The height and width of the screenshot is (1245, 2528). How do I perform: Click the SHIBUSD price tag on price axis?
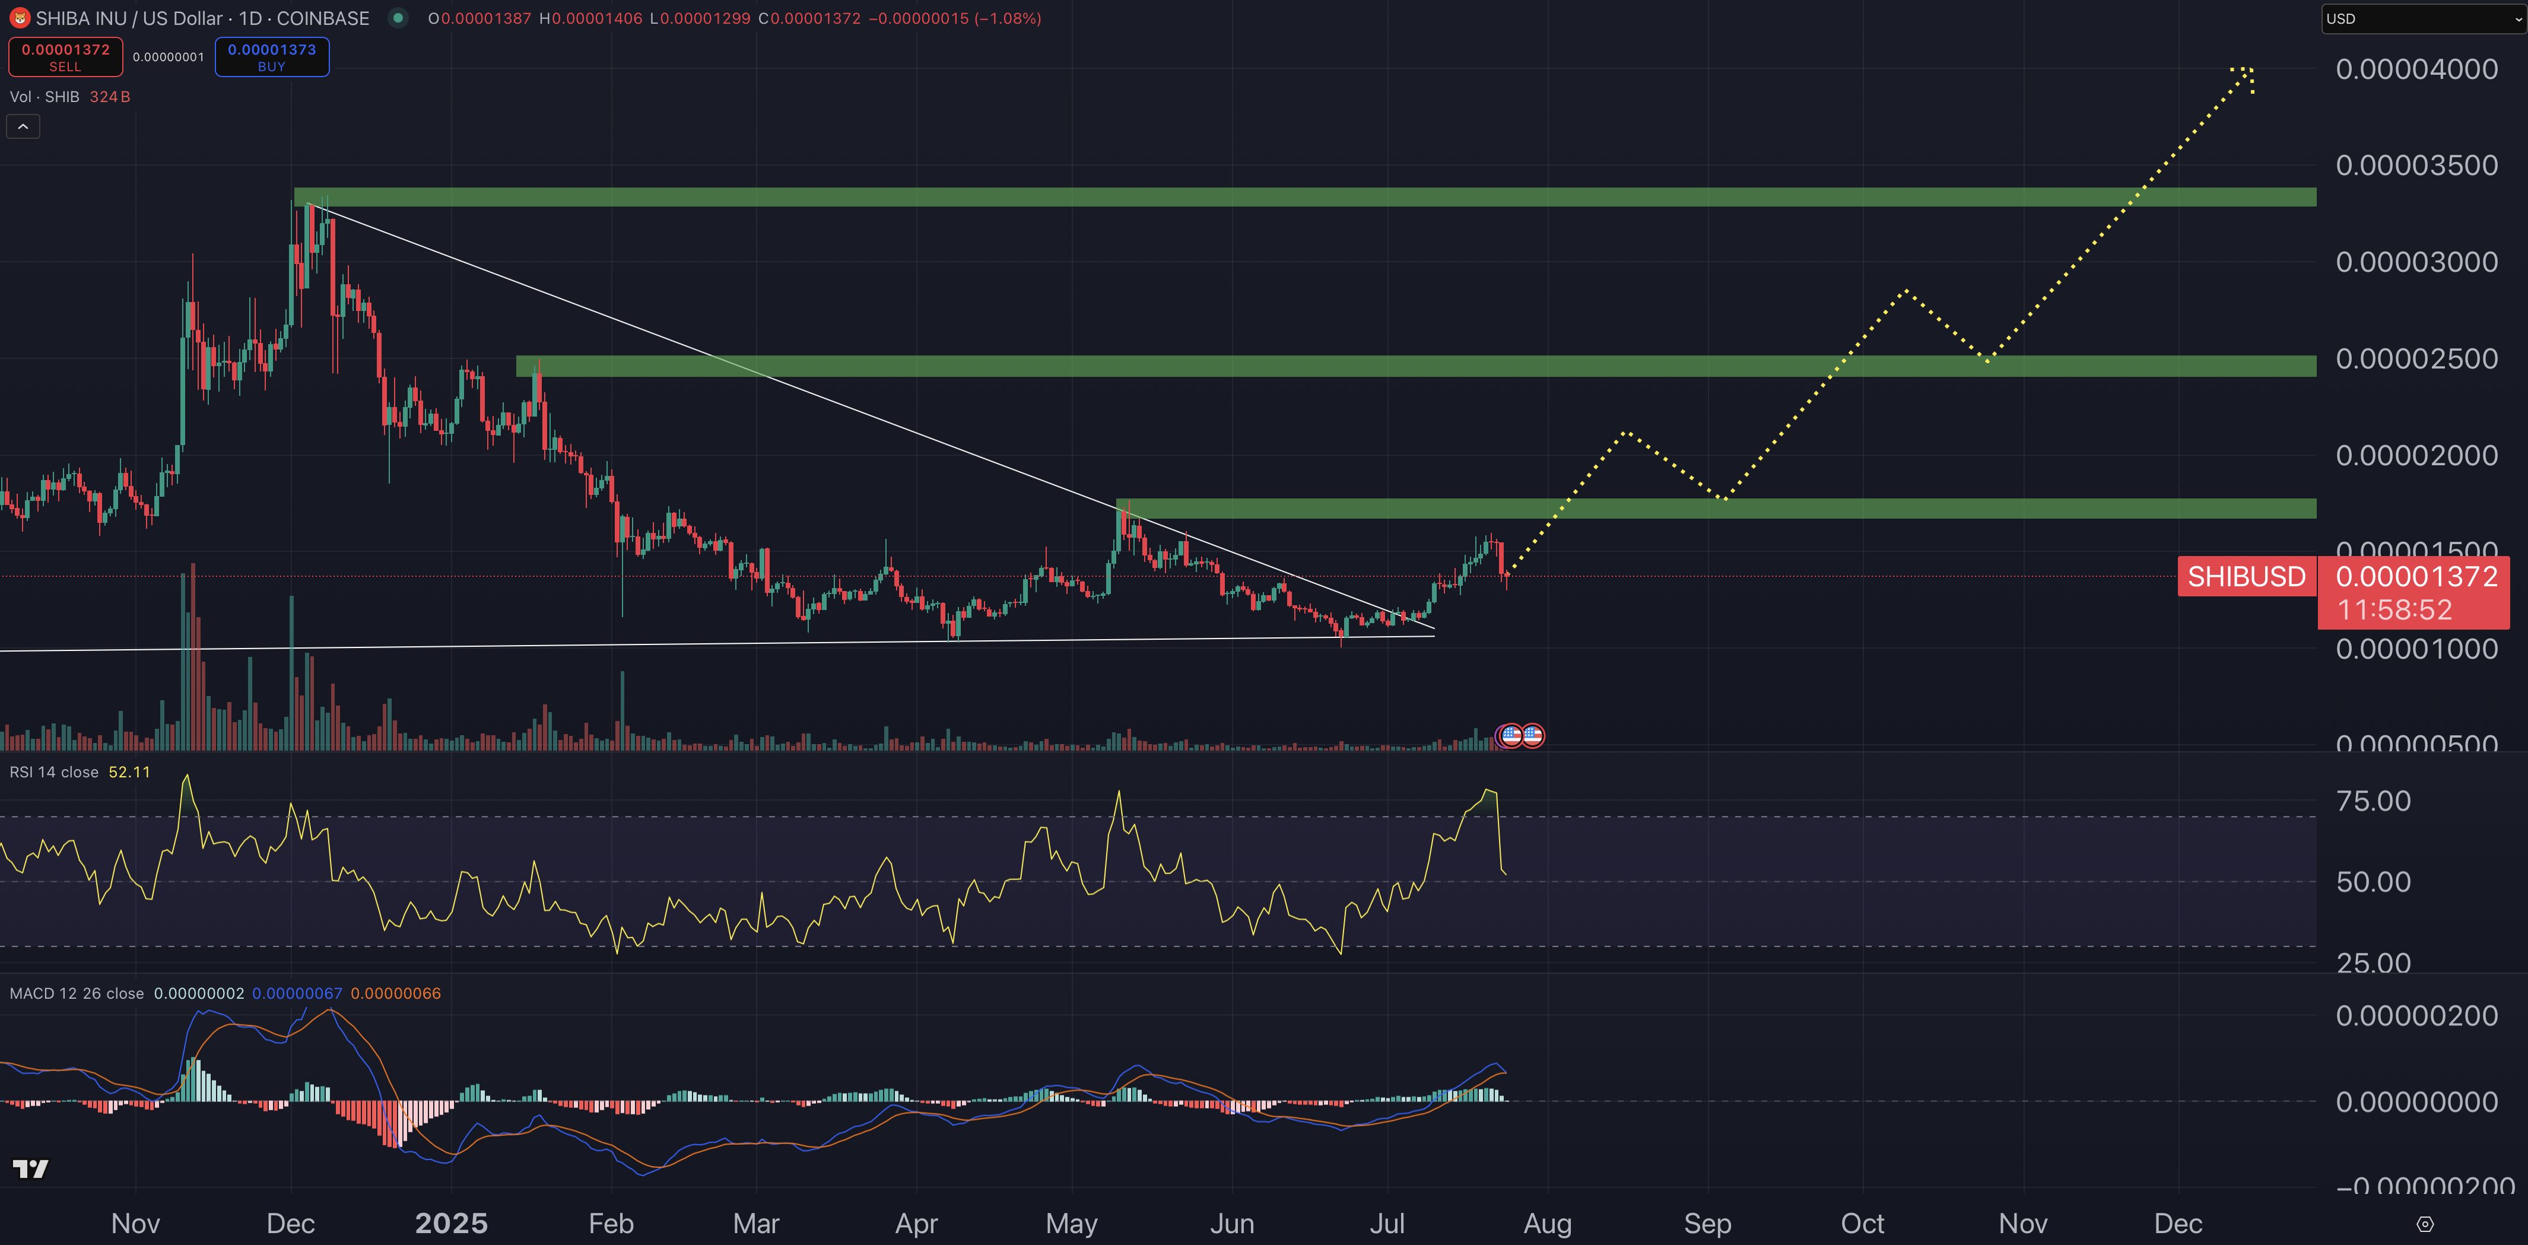pyautogui.click(x=2246, y=577)
